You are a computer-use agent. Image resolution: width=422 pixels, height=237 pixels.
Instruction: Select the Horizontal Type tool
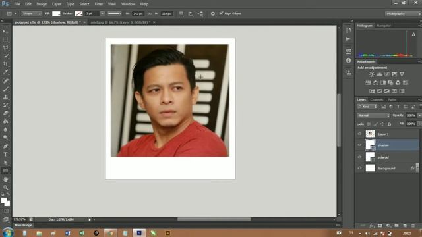point(5,155)
